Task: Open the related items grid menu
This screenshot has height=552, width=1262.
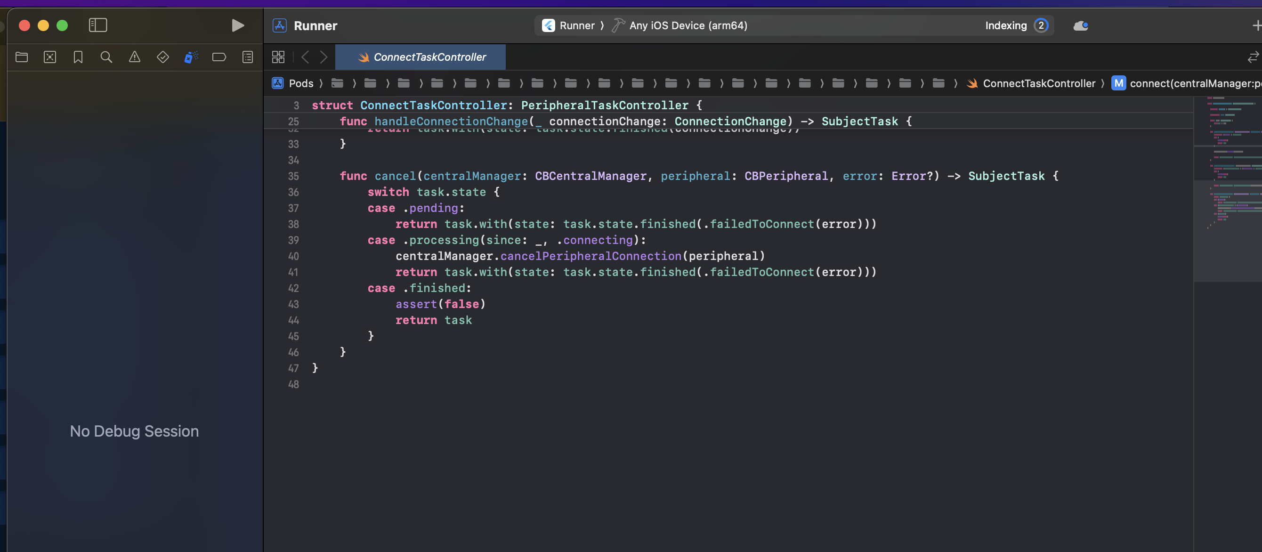Action: tap(278, 57)
